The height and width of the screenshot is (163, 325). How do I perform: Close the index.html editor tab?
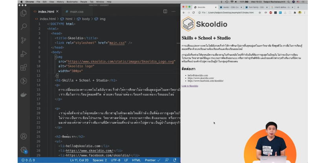click(x=57, y=11)
